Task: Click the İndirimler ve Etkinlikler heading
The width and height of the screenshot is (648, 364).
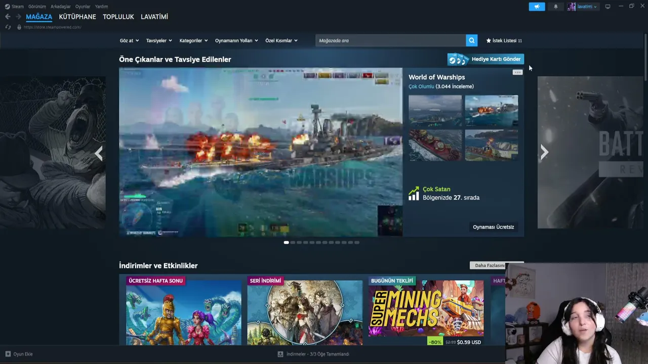Action: [x=158, y=266]
